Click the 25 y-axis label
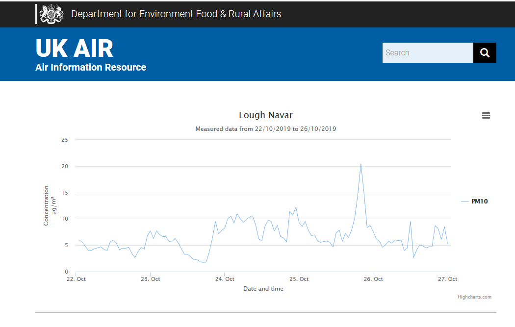The width and height of the screenshot is (515, 327). (x=65, y=140)
